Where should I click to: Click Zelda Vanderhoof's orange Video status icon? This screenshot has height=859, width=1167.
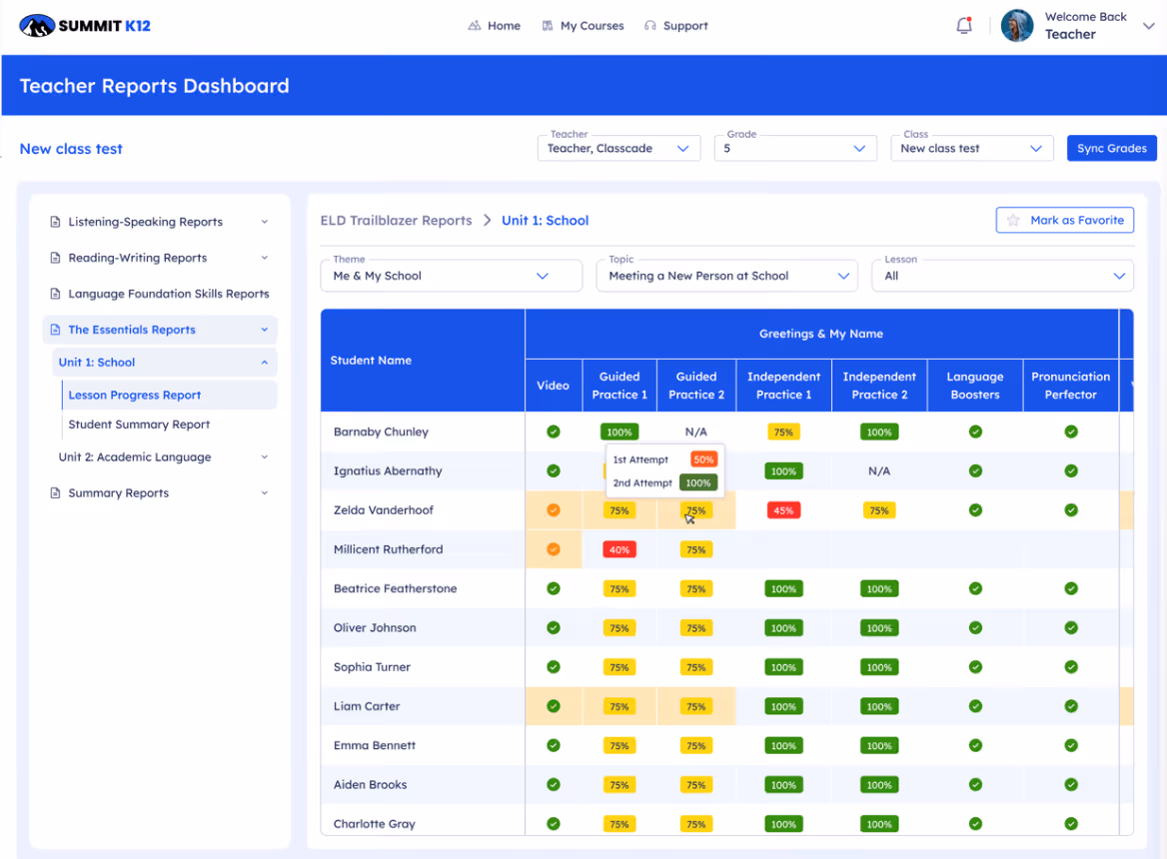[553, 510]
